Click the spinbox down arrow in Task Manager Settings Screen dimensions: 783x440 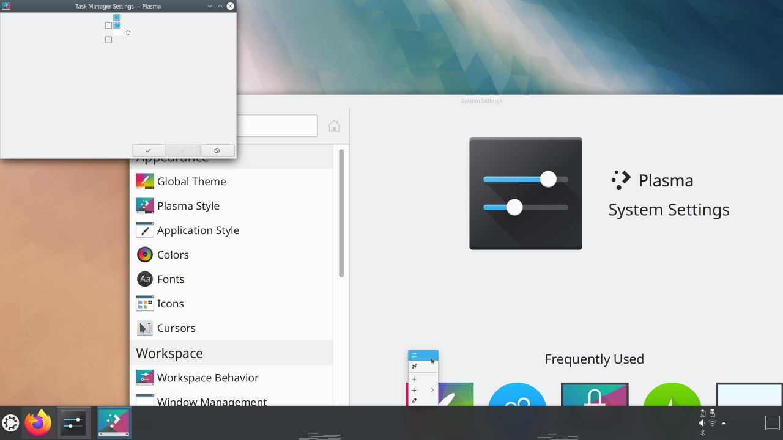[x=128, y=34]
